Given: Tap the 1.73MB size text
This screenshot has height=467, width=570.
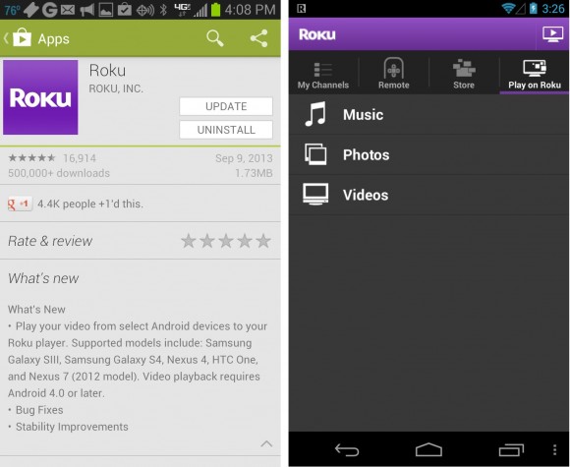Looking at the screenshot, I should pyautogui.click(x=254, y=173).
